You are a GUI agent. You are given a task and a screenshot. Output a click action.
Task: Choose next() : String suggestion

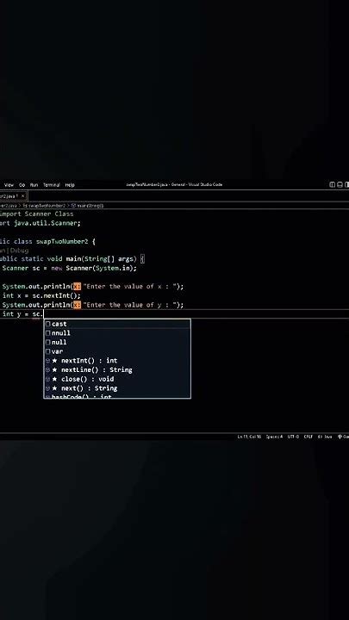coord(117,387)
